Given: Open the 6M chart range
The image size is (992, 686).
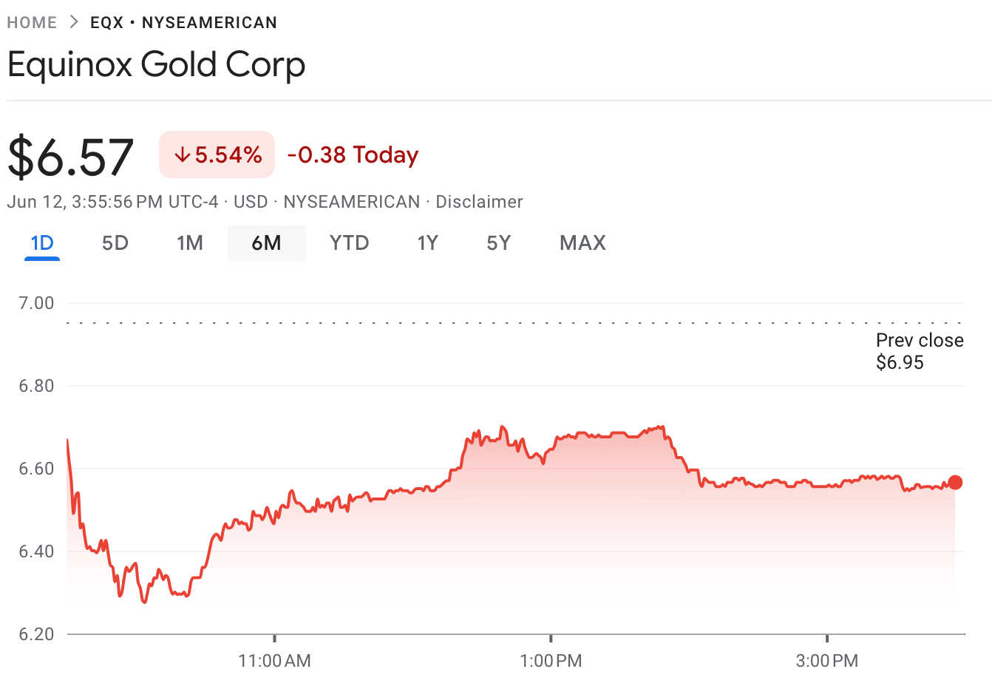Looking at the screenshot, I should (x=267, y=243).
